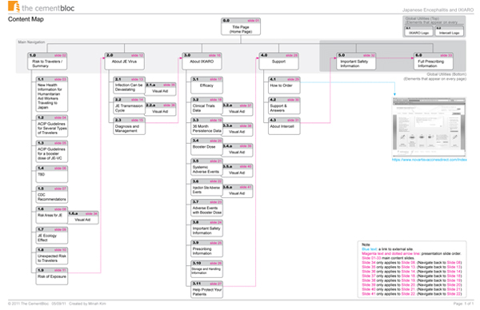Click the 'Page: 1 of 1' footer text
This screenshot has height=310, width=480.
coord(463,304)
